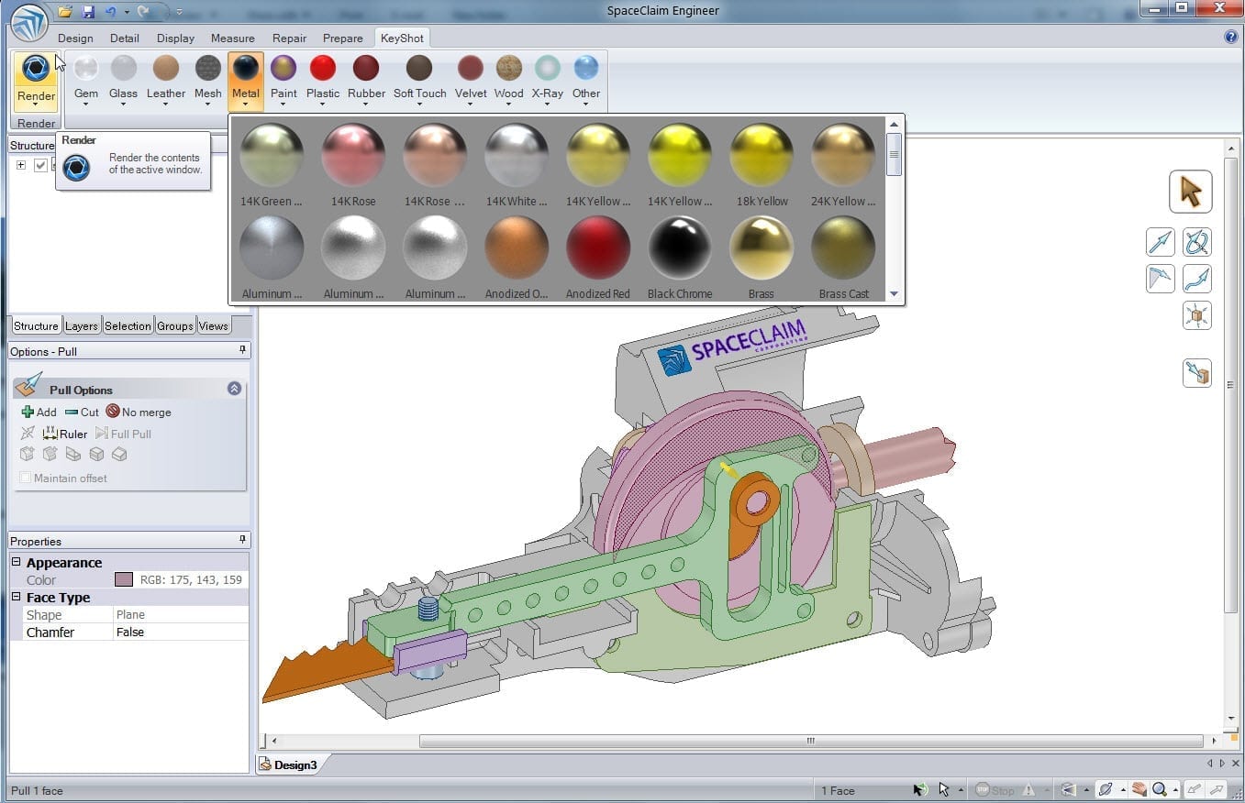Expand the Structure tree root node
The image size is (1245, 803).
[x=20, y=165]
